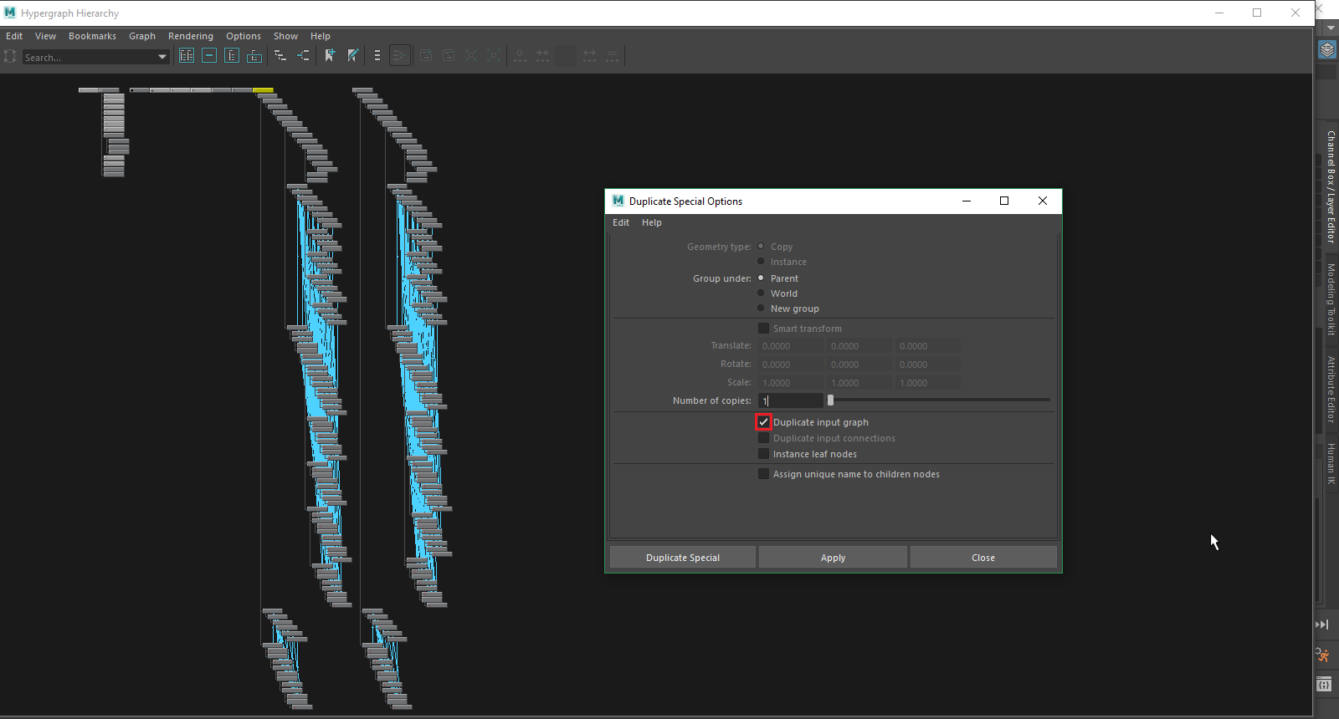The image size is (1339, 719).
Task: Open the Channel Box layers icon at right
Action: pyautogui.click(x=1327, y=50)
